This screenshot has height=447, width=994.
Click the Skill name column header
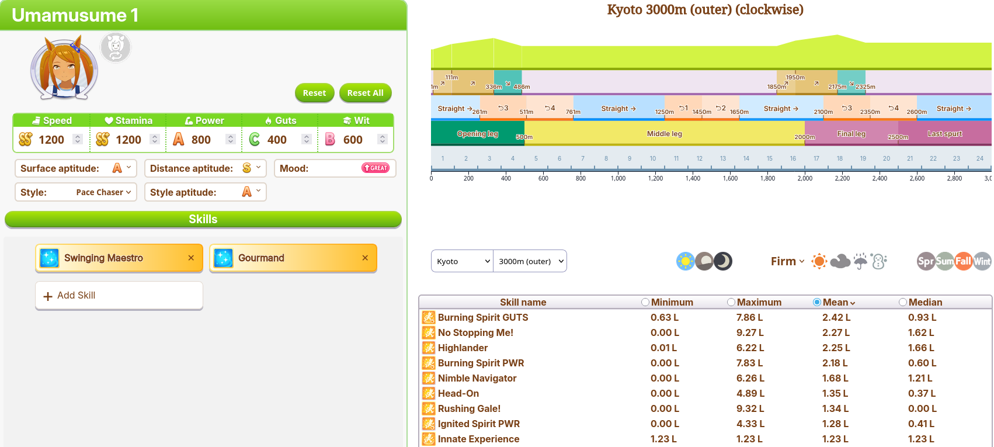pos(523,302)
